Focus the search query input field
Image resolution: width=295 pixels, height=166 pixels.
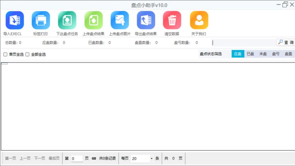[x=244, y=43]
